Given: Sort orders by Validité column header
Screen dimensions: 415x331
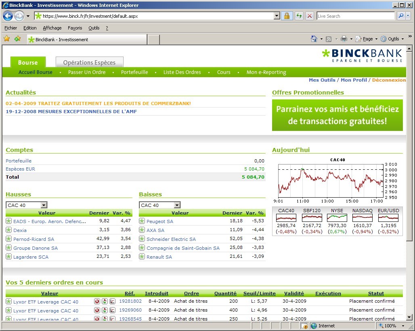Looking at the screenshot, I should click(x=294, y=293).
